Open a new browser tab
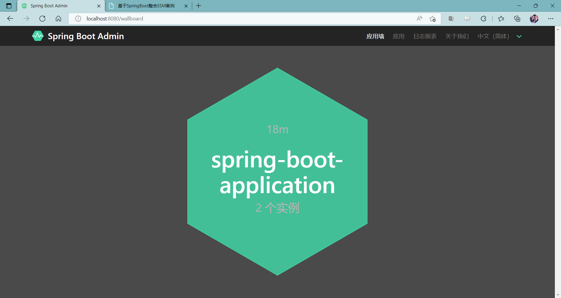The width and height of the screenshot is (561, 298). coord(199,6)
